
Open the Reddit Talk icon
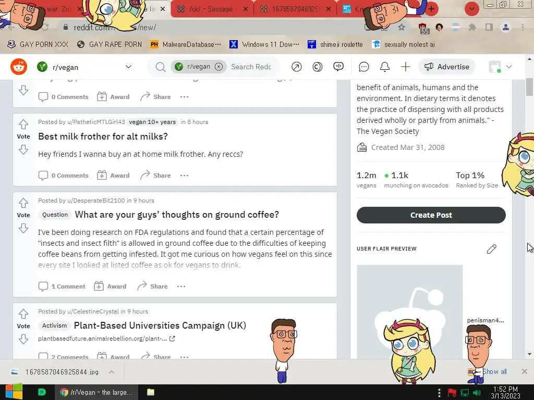(338, 67)
